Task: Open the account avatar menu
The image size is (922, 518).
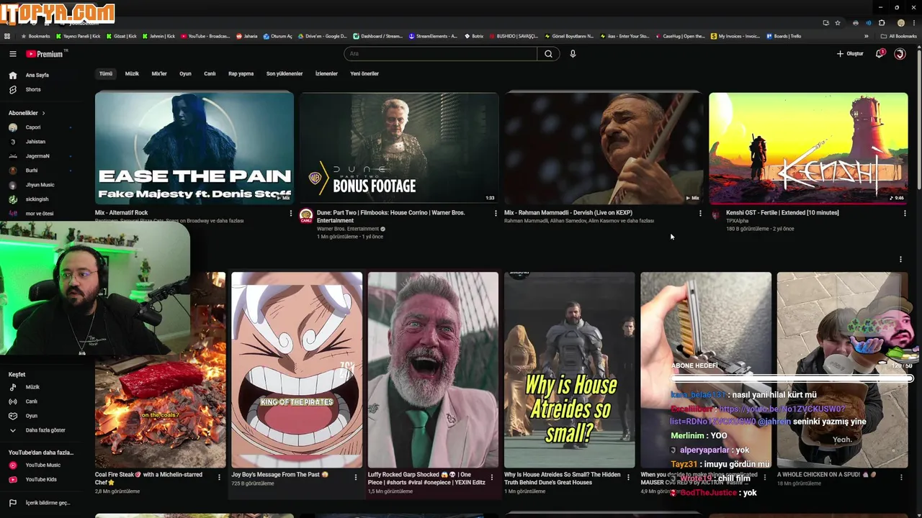Action: point(900,54)
